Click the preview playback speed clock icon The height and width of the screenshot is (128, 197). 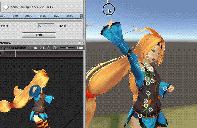tap(55, 48)
